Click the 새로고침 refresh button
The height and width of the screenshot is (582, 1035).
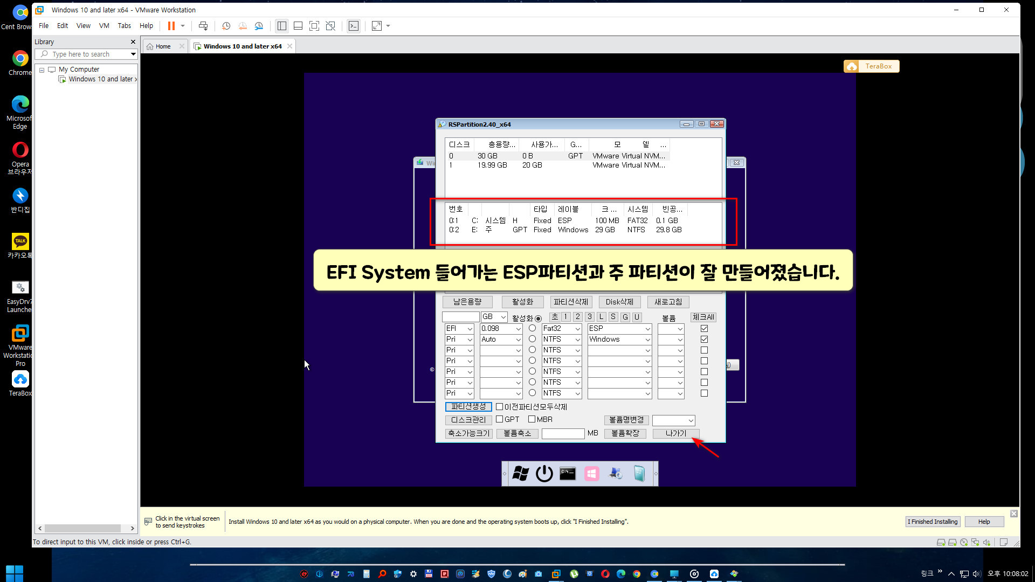668,302
